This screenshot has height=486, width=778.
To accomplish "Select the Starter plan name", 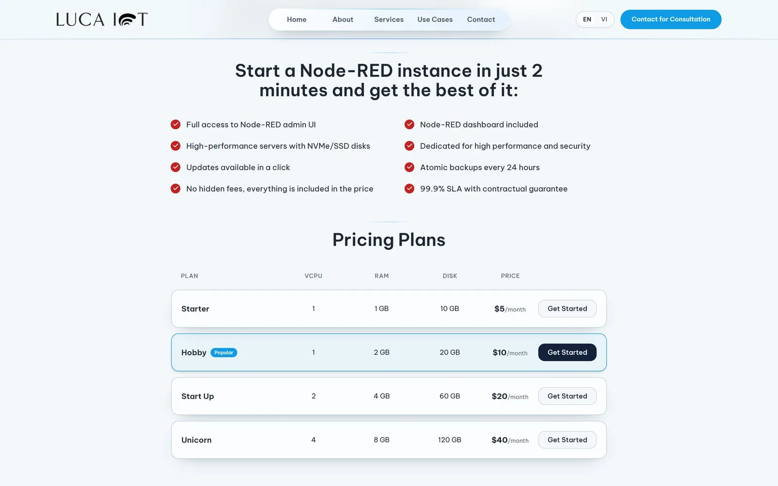I will (x=195, y=309).
